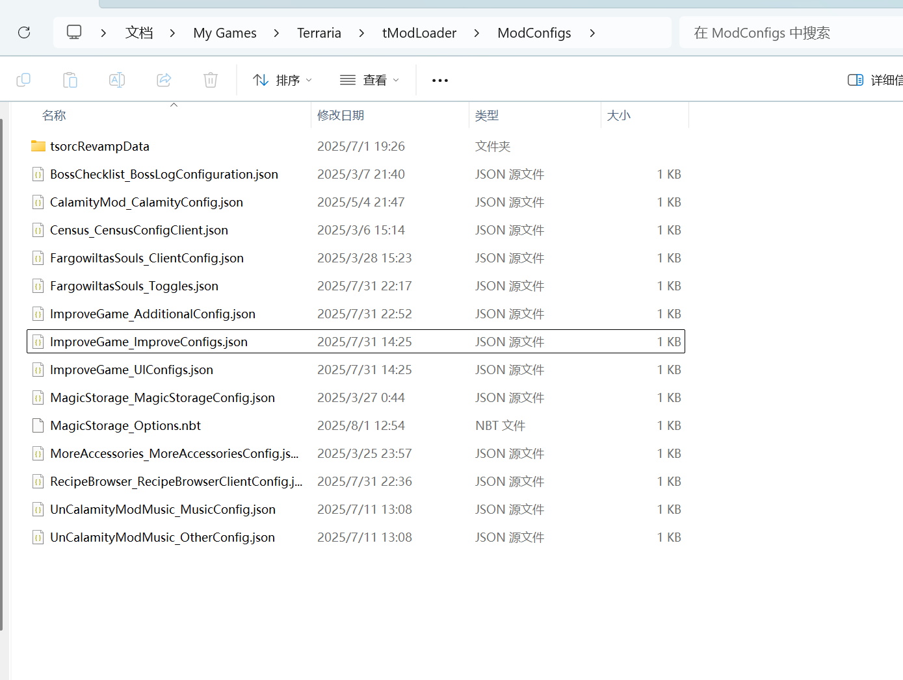Click the CalamityMod_CalamityConfig.json file icon

[x=38, y=202]
